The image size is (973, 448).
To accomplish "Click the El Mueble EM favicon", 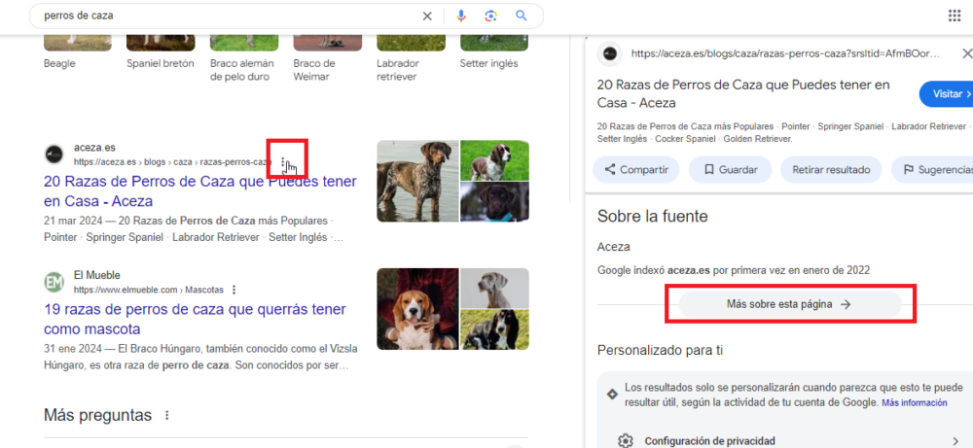I will pyautogui.click(x=54, y=282).
